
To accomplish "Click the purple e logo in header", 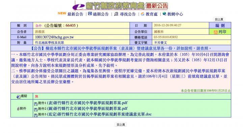I will coord(79,6).
